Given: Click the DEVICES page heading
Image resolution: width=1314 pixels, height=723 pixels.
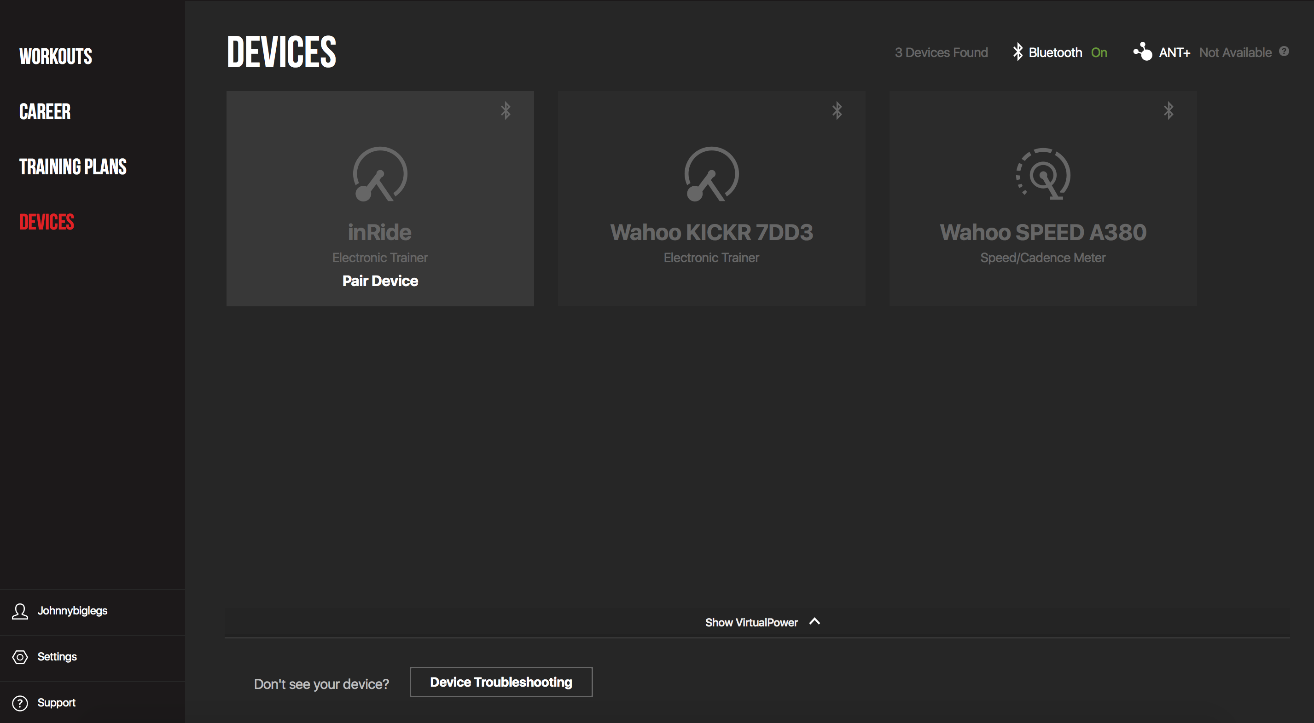Looking at the screenshot, I should click(282, 52).
